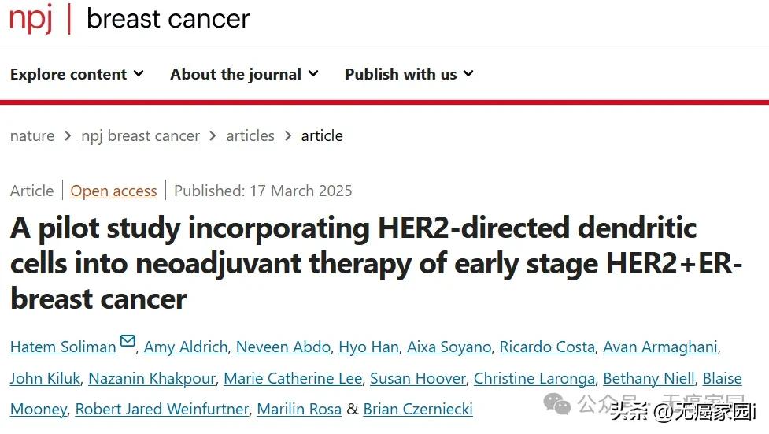The width and height of the screenshot is (769, 434).
Task: Click the Open access link
Action: [x=113, y=191]
